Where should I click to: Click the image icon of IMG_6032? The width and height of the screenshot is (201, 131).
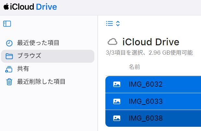tap(117, 84)
